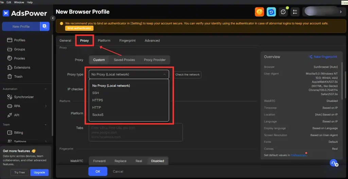
Task: Click the New Profile button
Action: point(21,26)
